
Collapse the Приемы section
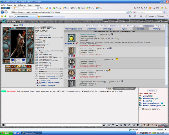36,76
